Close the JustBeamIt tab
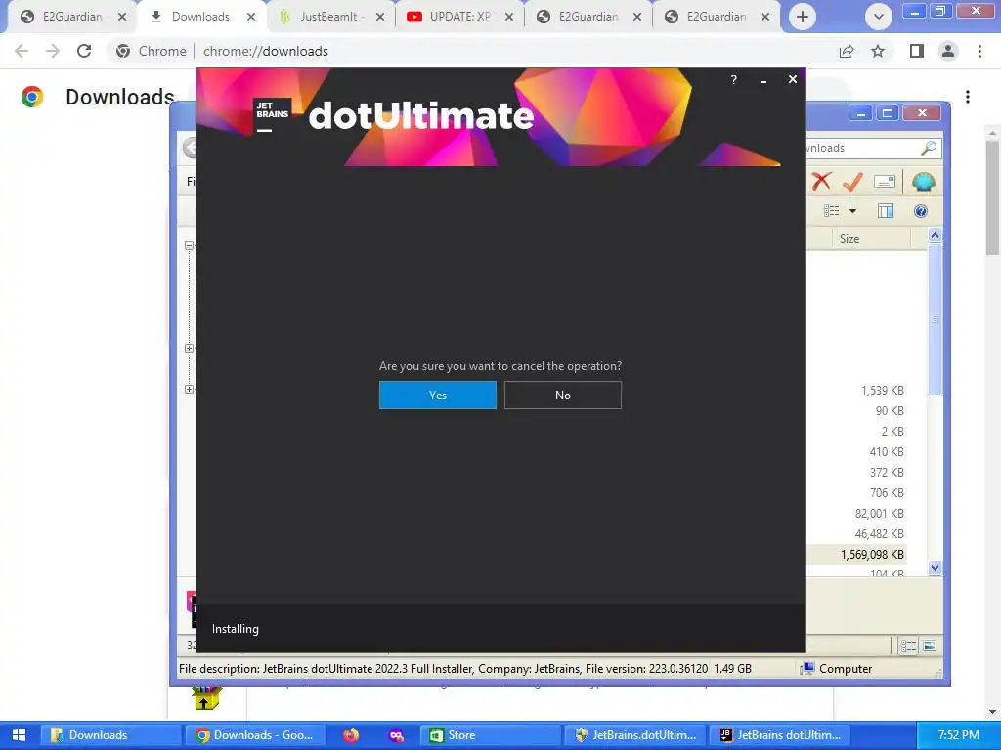Screen dimensions: 1001x750 (380, 17)
